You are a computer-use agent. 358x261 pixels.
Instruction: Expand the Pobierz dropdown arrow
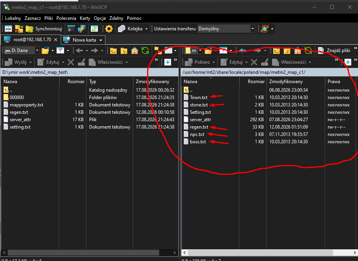click(214, 62)
